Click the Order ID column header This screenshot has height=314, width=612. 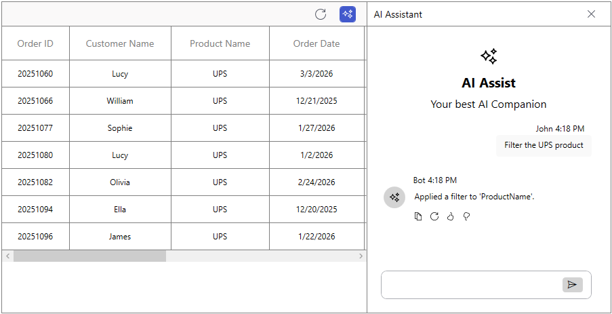pyautogui.click(x=35, y=43)
